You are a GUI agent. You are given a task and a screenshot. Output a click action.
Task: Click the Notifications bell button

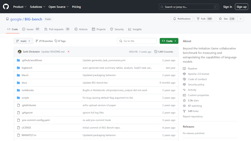click(182, 19)
